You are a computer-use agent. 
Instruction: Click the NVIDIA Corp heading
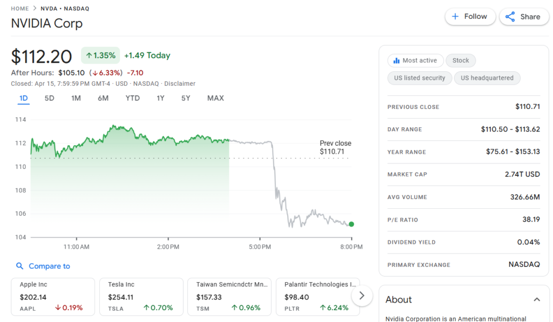47,23
